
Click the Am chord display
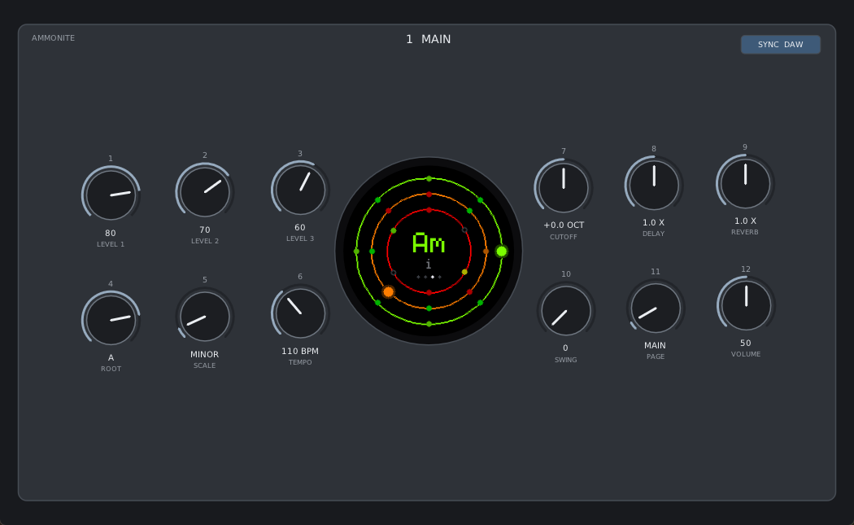(429, 243)
